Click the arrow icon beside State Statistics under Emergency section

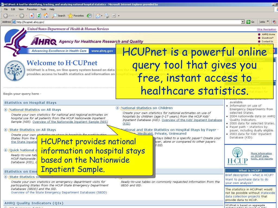pos(6,177)
